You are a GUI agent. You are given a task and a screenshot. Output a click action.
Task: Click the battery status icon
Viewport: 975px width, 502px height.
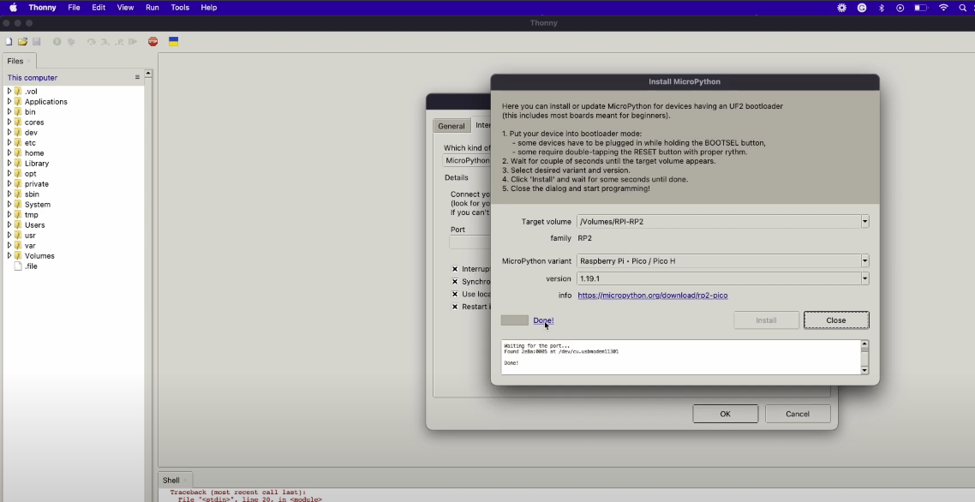pos(921,8)
